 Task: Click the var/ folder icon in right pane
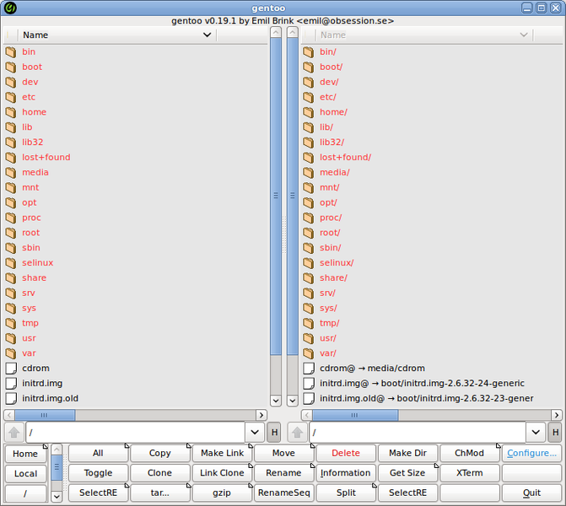point(309,353)
